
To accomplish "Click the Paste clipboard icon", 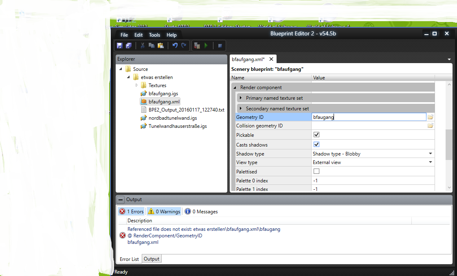I will coord(160,46).
